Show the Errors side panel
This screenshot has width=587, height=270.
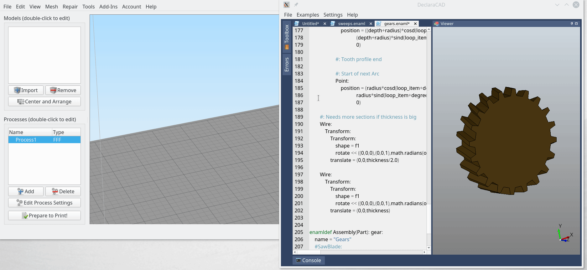point(287,65)
